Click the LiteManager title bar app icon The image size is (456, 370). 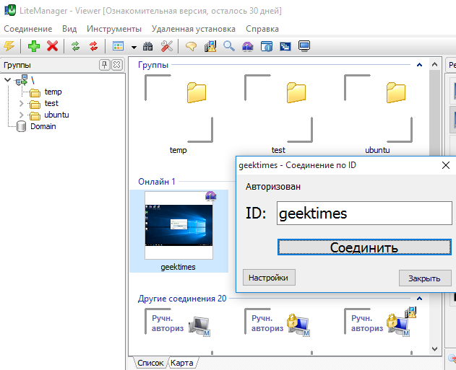pyautogui.click(x=10, y=10)
